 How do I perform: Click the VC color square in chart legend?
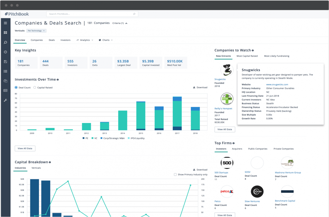(92, 138)
